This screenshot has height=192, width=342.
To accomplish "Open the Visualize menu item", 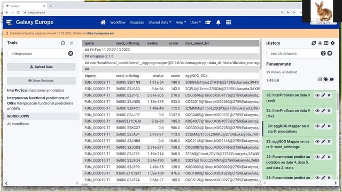I will tap(137, 22).
